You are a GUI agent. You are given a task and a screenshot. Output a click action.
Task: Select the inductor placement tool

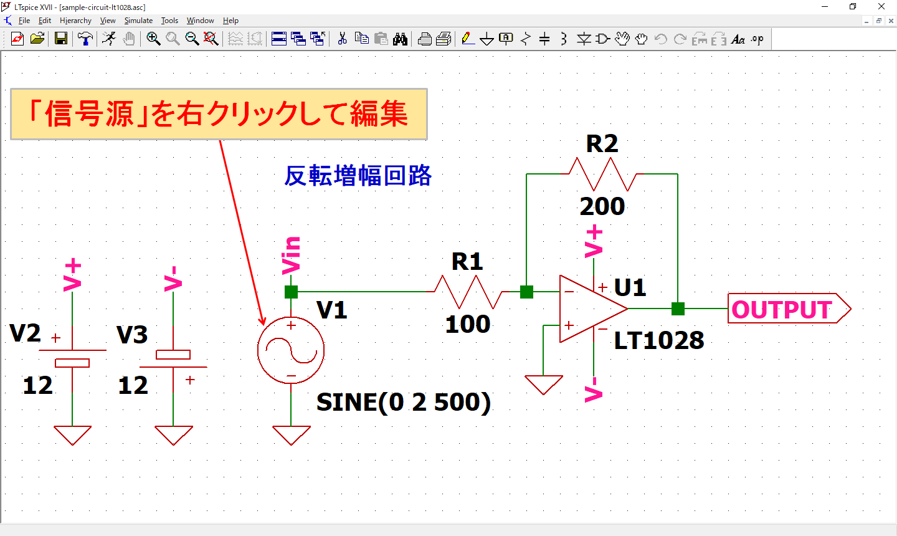pyautogui.click(x=563, y=39)
